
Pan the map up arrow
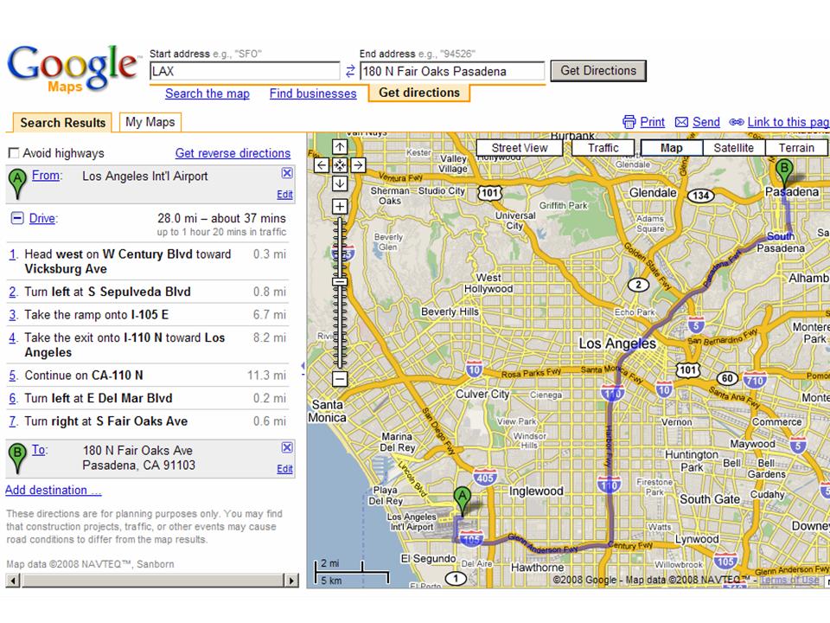pyautogui.click(x=340, y=147)
